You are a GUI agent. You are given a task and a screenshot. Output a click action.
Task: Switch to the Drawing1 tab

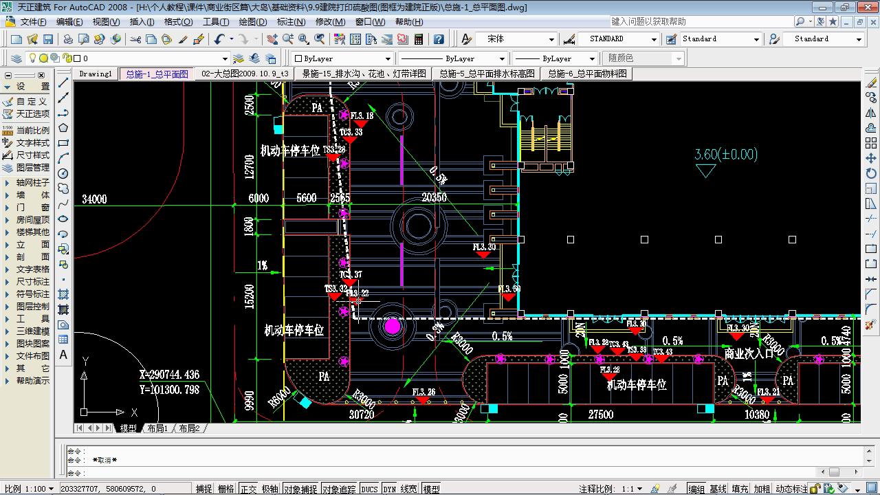coord(96,74)
